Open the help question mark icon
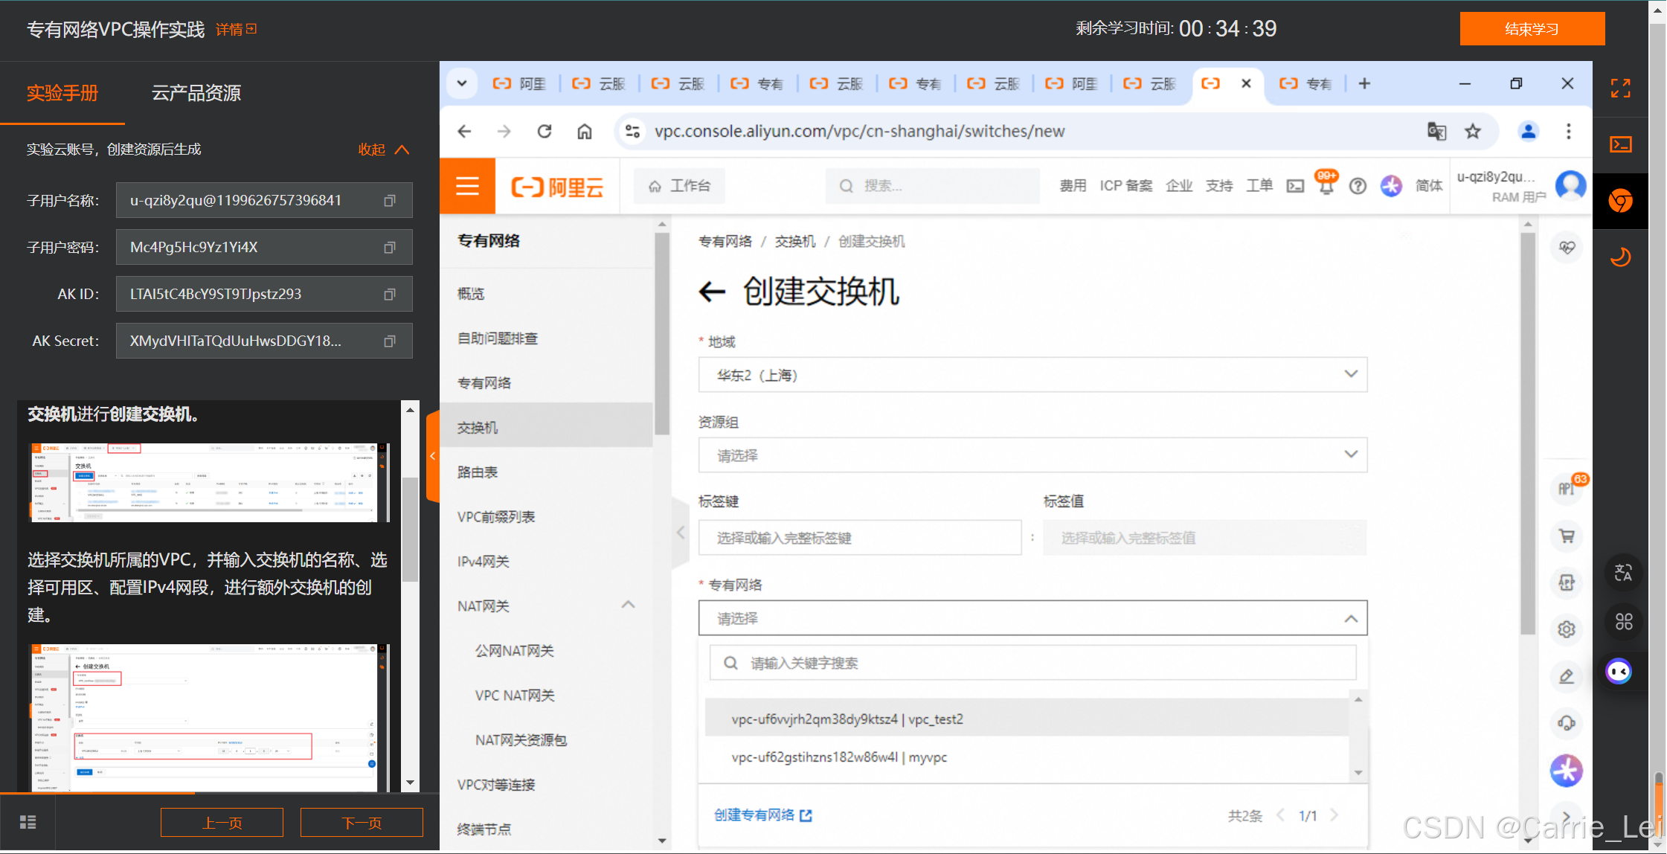Screen dimensions: 1667x854 [1358, 186]
